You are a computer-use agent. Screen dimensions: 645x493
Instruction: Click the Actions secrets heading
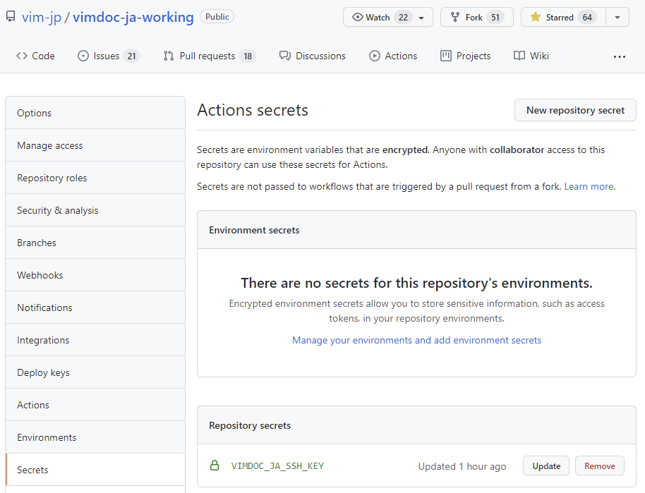tap(253, 110)
